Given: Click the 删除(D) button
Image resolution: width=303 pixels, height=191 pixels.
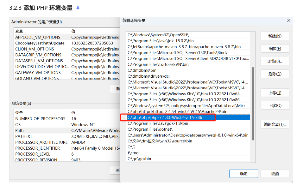Looking at the screenshot, I should (275, 74).
